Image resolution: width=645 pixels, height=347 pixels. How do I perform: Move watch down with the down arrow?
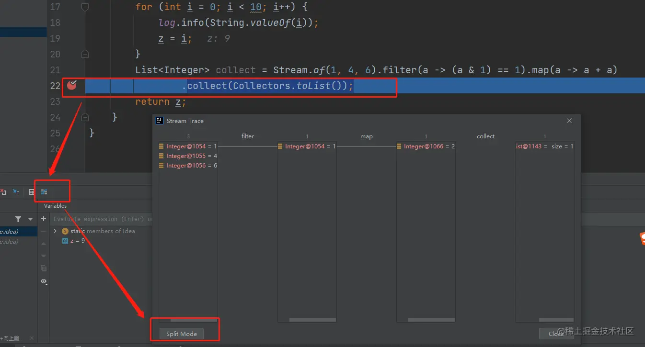point(44,256)
